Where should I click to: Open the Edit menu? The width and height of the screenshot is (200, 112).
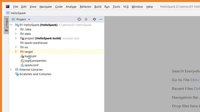[24, 7]
